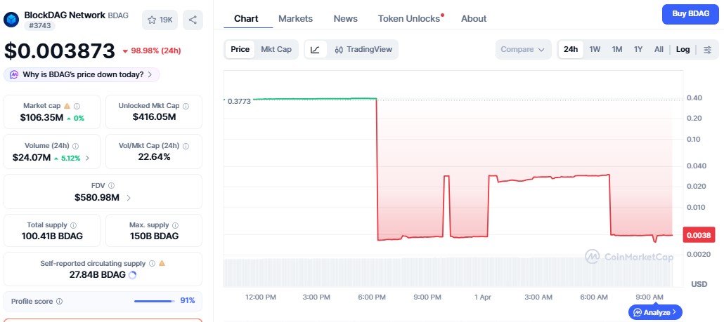This screenshot has width=724, height=322.
Task: Toggle chart to Mkt Cap view
Action: 276,50
